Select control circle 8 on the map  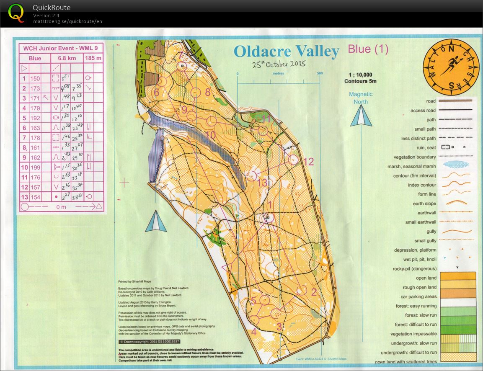pyautogui.click(x=196, y=92)
